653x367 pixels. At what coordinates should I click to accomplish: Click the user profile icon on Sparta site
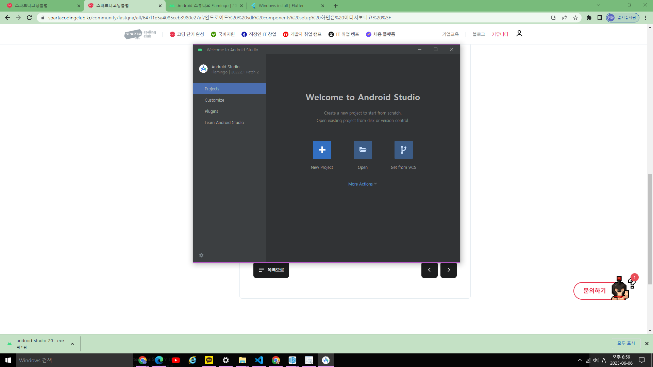tap(519, 33)
